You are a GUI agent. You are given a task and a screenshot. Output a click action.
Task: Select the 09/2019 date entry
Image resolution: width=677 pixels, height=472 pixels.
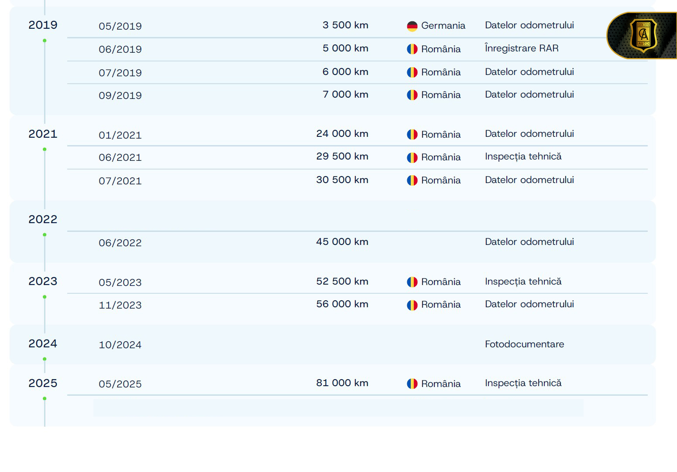120,95
